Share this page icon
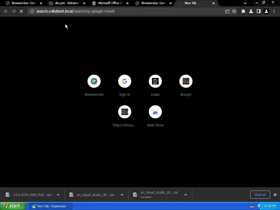 (227, 11)
